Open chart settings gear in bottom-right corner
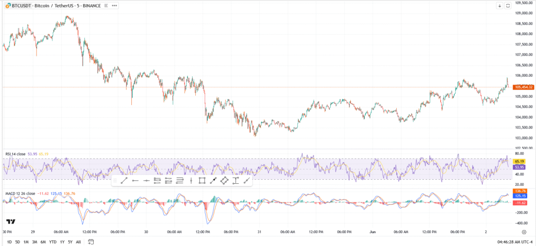536x246 pixels. (x=524, y=231)
